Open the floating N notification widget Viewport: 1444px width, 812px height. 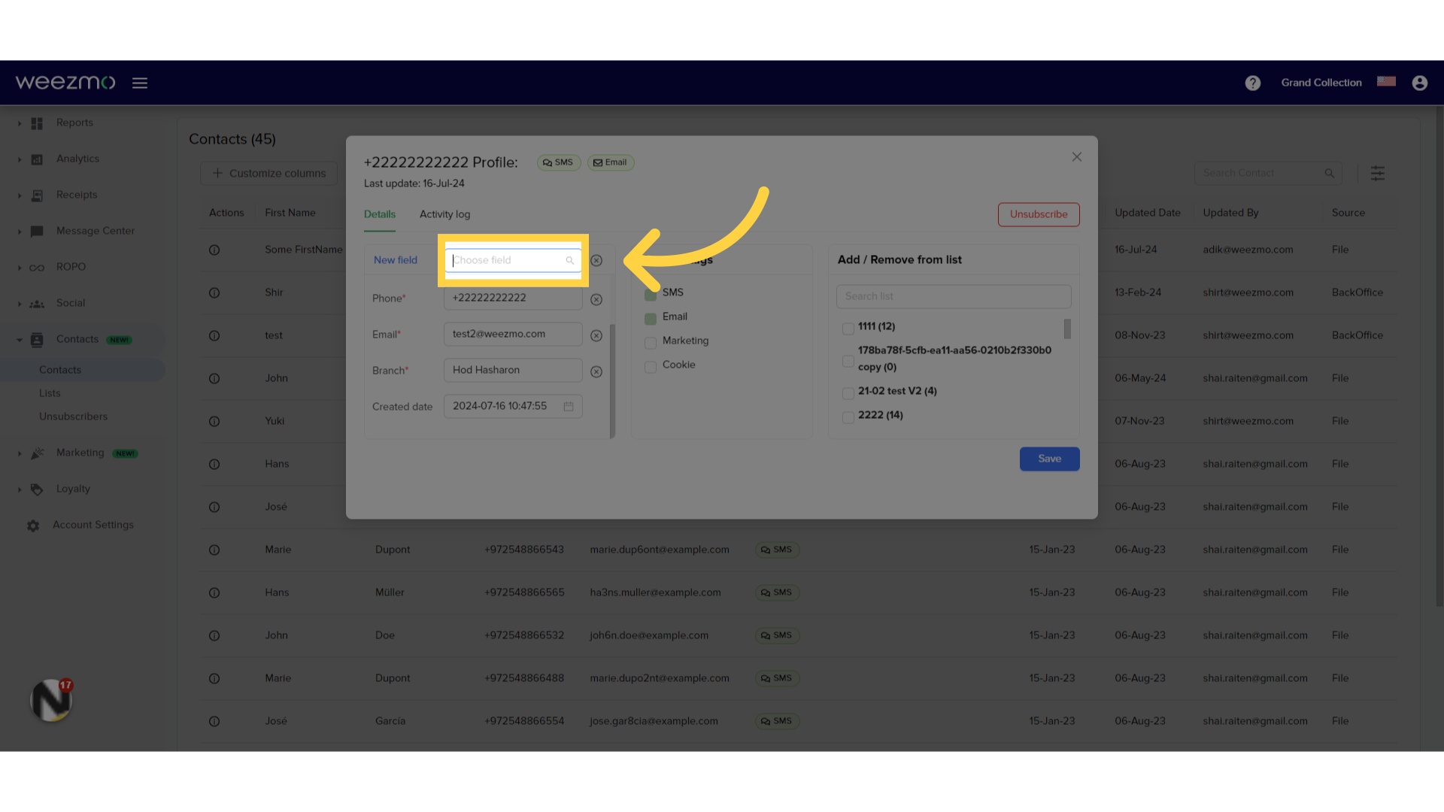tap(51, 700)
